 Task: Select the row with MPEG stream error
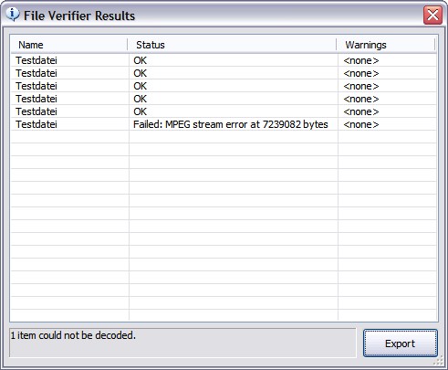tap(224, 124)
